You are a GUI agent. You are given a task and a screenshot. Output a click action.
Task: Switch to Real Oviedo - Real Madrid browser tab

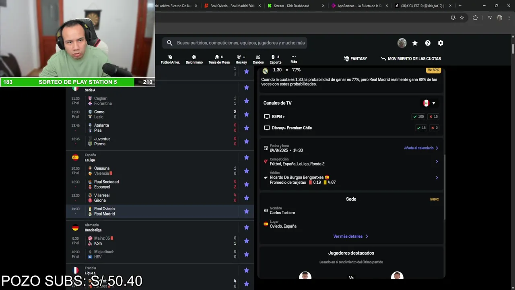coord(232,6)
